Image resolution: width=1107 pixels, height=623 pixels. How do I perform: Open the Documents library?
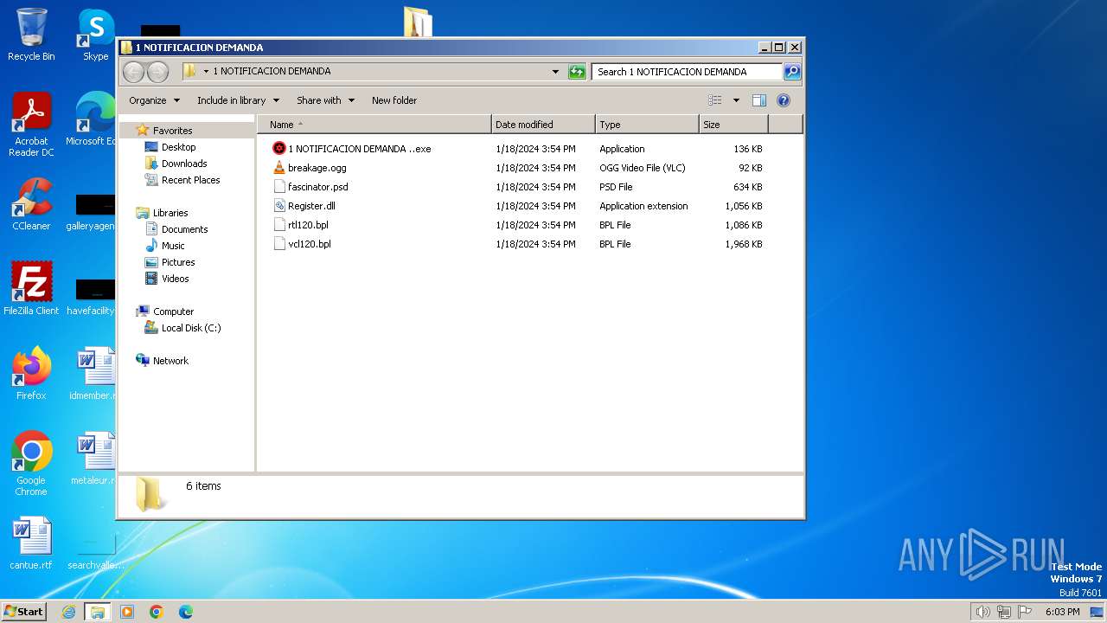click(x=184, y=229)
